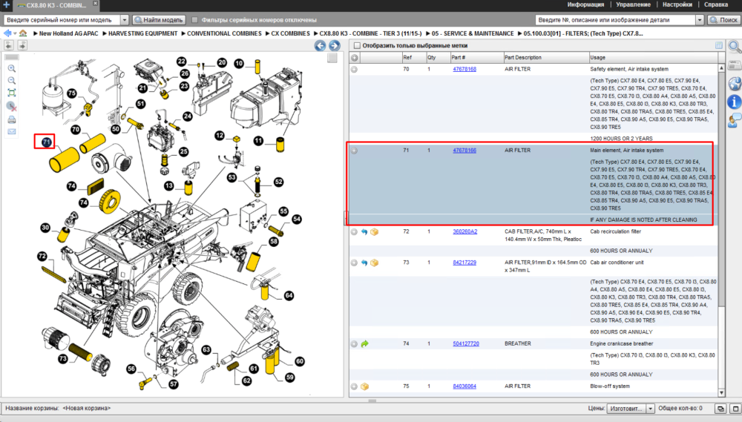Email the diagram using envelope icon

click(x=12, y=131)
